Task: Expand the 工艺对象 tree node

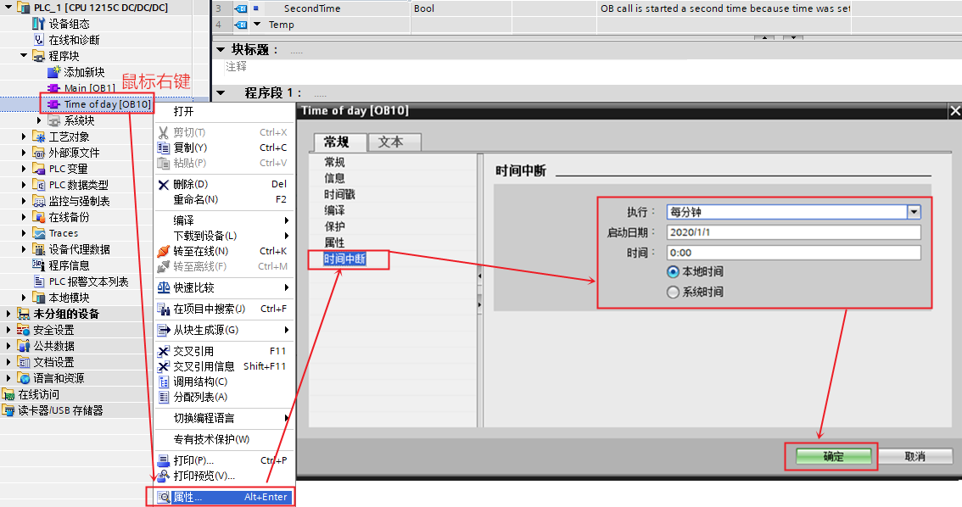Action: pyautogui.click(x=24, y=136)
